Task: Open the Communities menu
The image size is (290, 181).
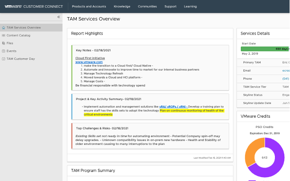Action: tap(147, 6)
